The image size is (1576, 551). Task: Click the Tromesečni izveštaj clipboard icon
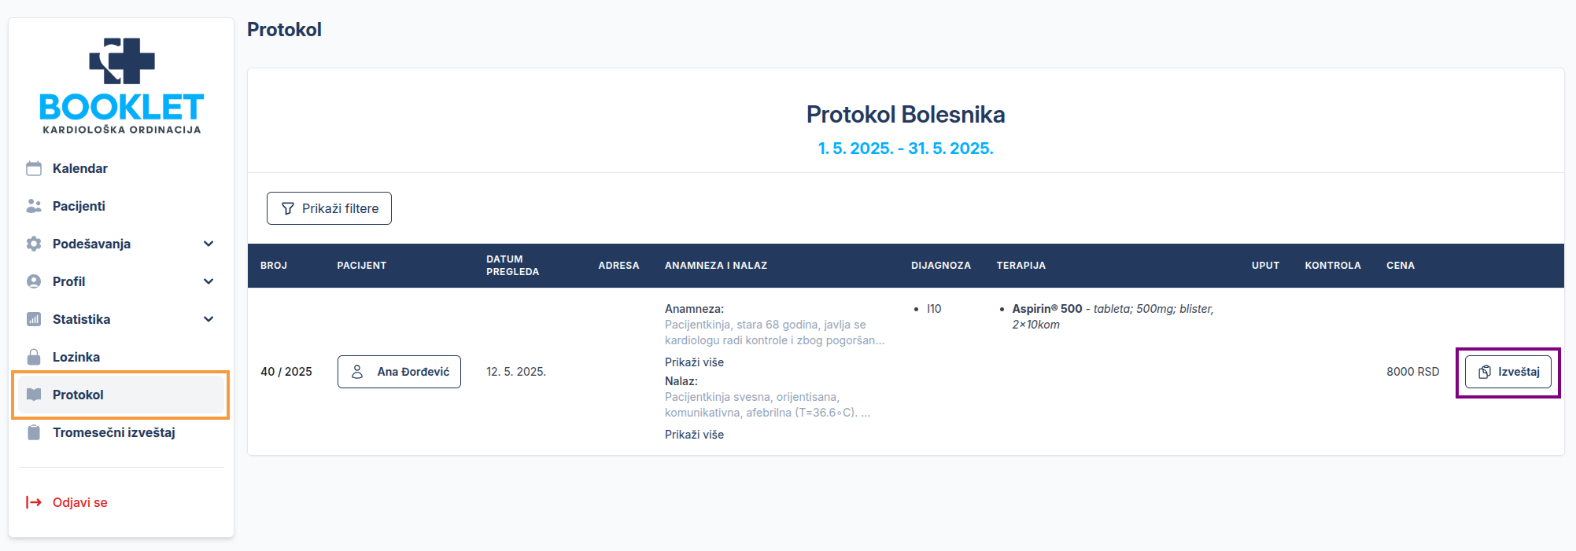point(32,432)
